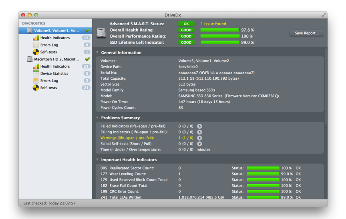This screenshot has height=219, width=346.
Task: Select Health Indicators under Macintosh HD 2
Action: tap(55, 66)
